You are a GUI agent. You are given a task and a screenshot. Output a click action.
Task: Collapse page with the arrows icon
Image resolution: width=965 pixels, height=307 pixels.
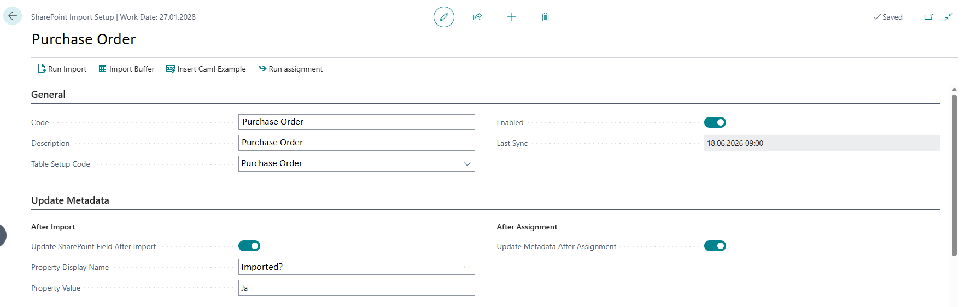[949, 17]
